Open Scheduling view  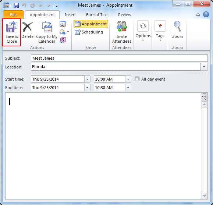pyautogui.click(x=89, y=32)
